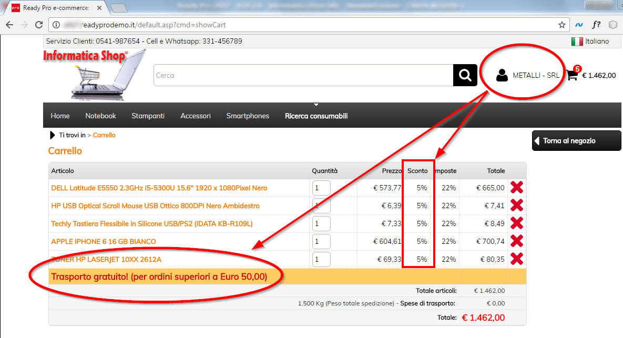This screenshot has height=338, width=623.
Task: Click the Totale articoli amount € 1.462,00
Action: click(x=489, y=291)
